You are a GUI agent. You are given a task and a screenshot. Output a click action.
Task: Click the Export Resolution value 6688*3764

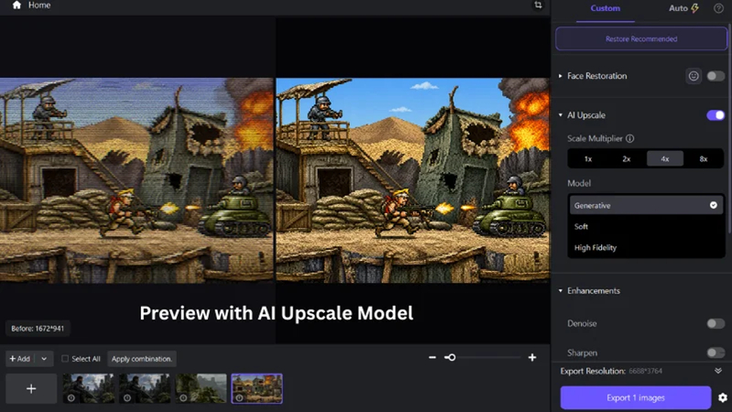click(645, 372)
